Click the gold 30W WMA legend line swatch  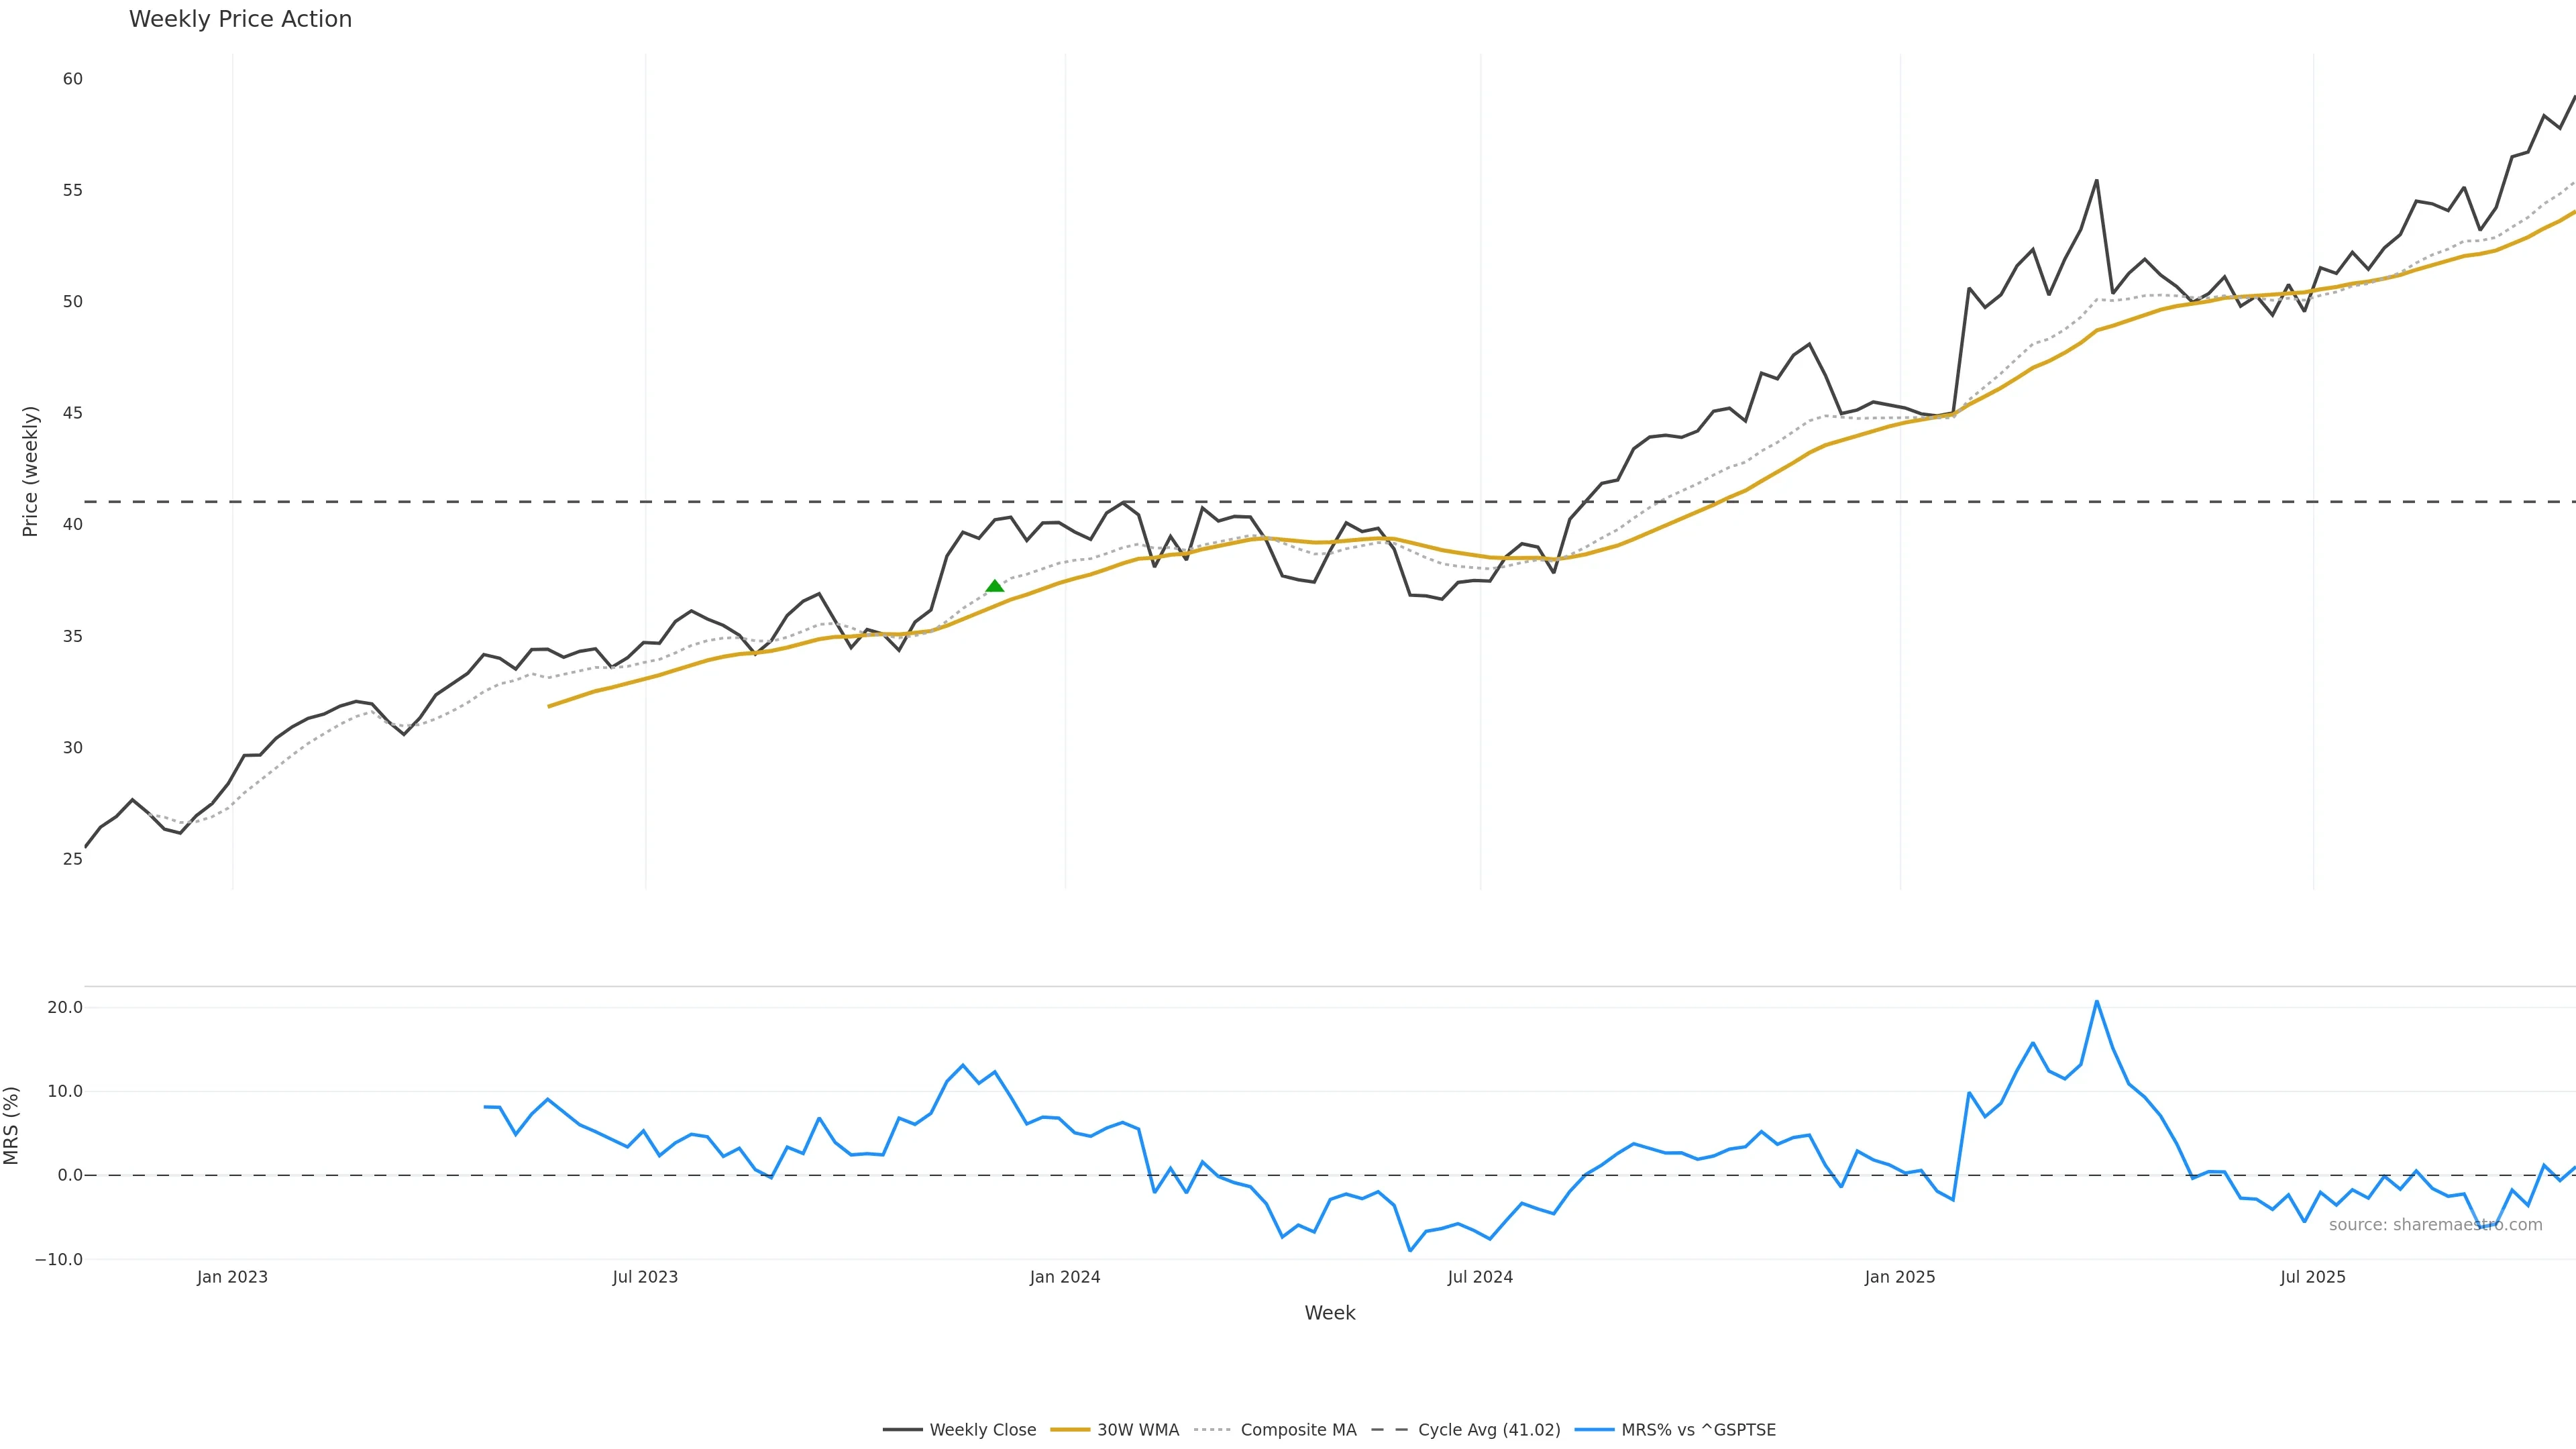click(x=1069, y=1430)
